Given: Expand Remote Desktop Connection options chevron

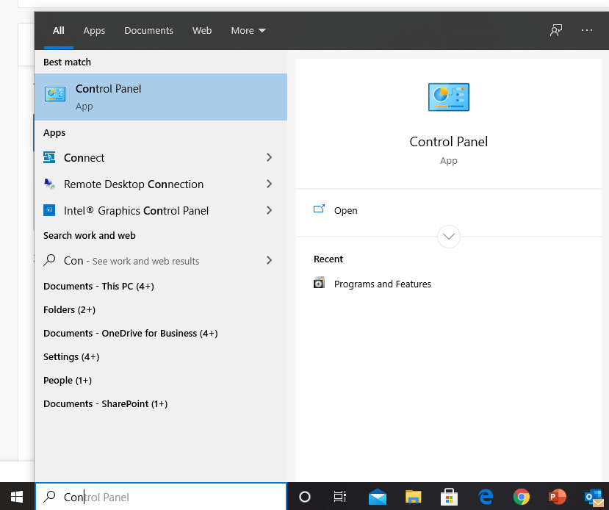Looking at the screenshot, I should click(269, 184).
